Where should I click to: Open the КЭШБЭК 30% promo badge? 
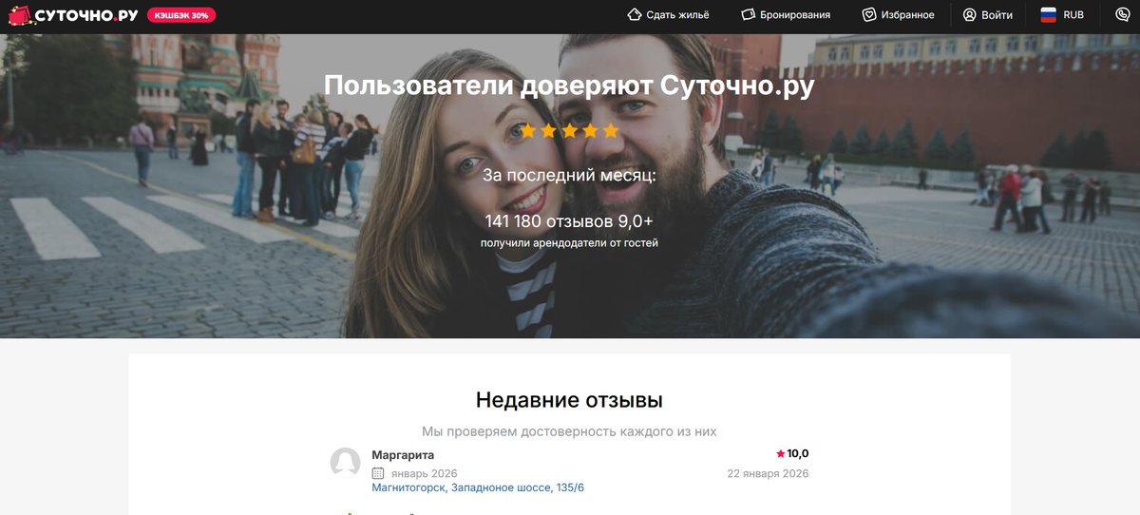[x=181, y=15]
